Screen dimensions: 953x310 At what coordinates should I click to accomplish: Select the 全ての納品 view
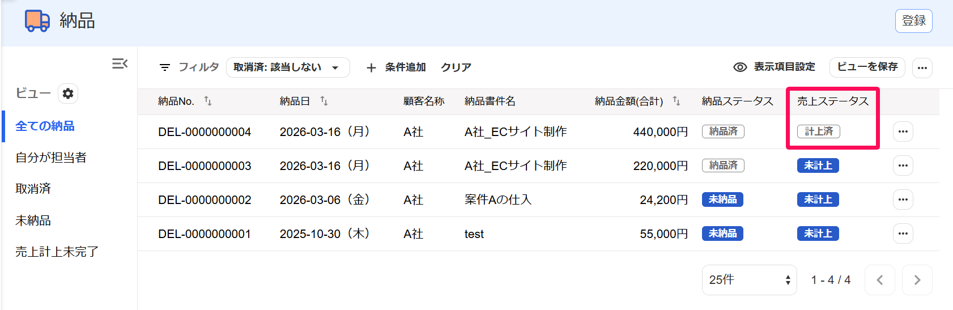tap(45, 126)
